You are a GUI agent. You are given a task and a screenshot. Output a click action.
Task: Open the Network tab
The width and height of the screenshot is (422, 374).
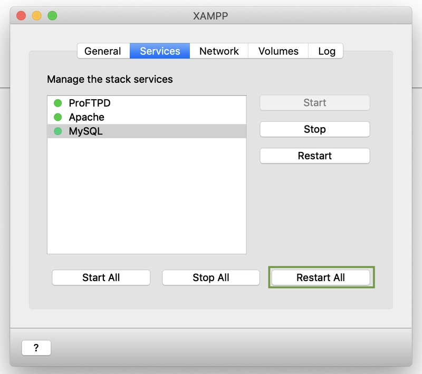[x=219, y=51]
